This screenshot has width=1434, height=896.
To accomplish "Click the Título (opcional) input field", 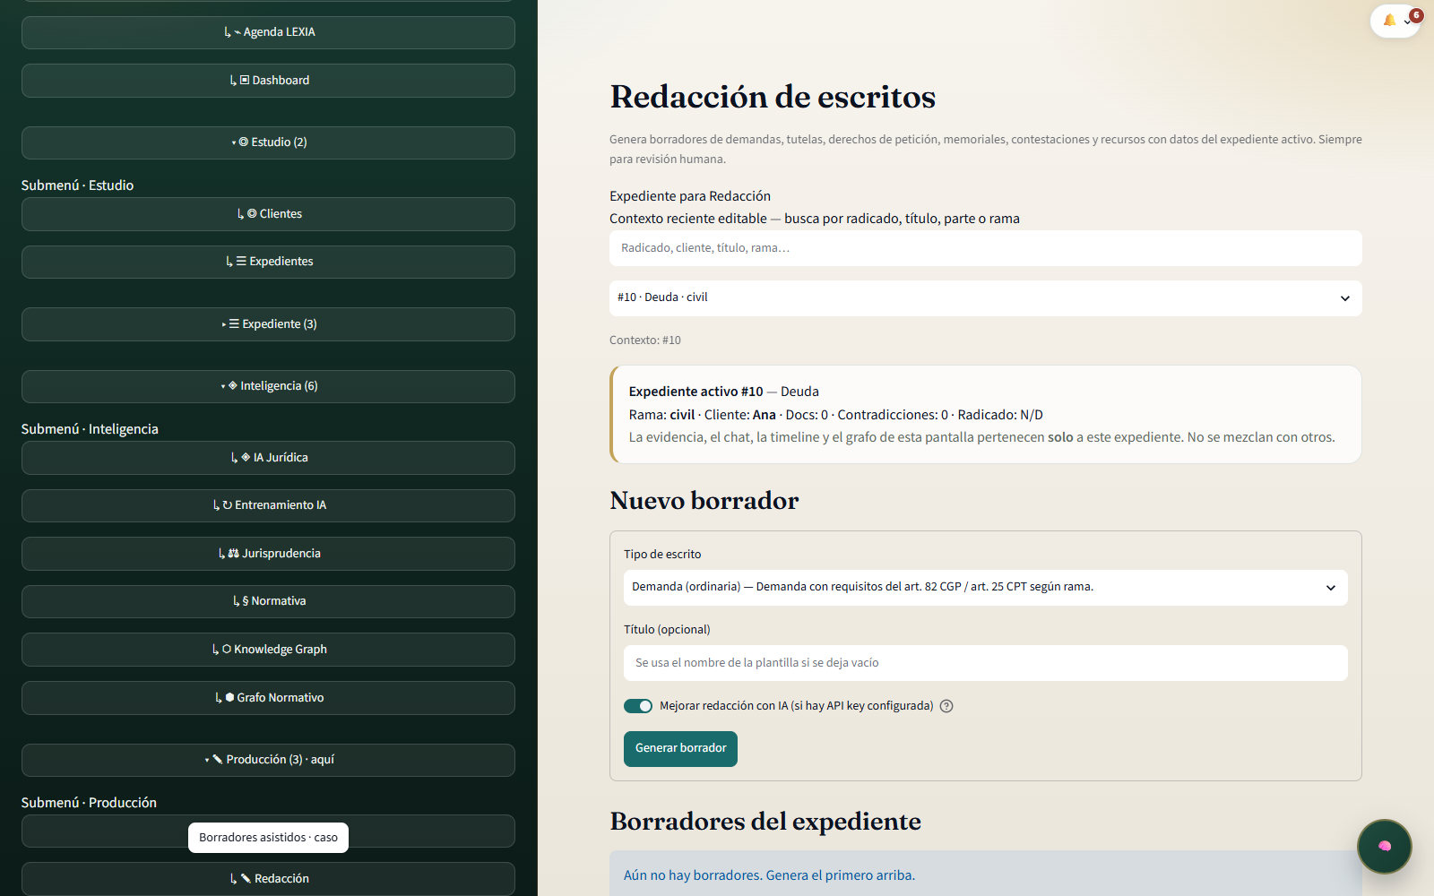I will 986,663.
